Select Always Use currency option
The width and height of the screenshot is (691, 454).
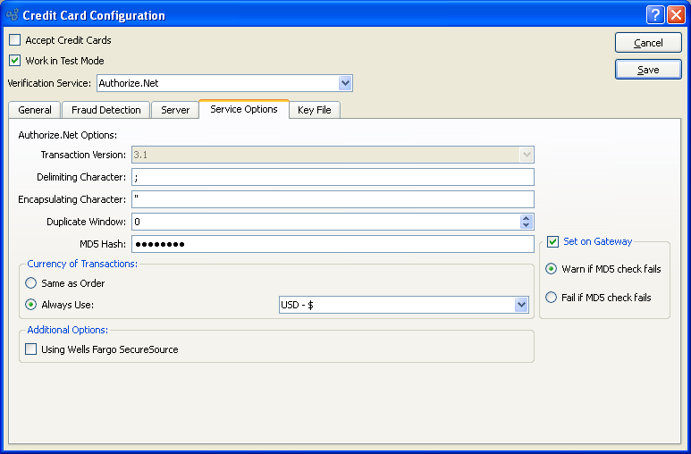click(32, 305)
